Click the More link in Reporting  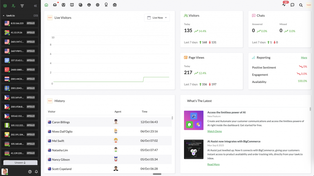point(304,57)
